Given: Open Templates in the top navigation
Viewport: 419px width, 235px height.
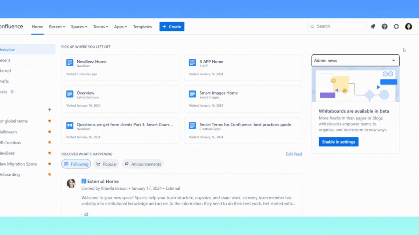Looking at the screenshot, I should pos(142,26).
